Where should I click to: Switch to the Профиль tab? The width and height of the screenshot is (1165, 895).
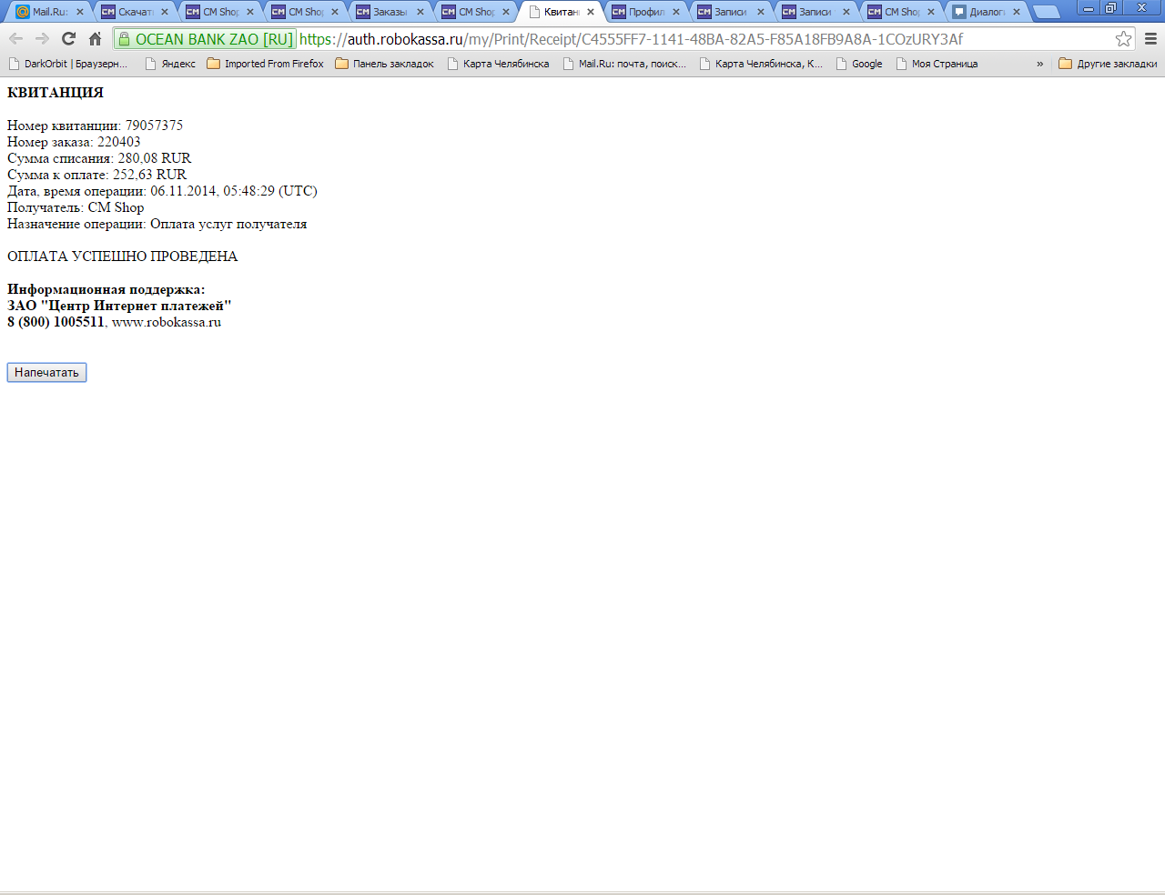(x=646, y=12)
